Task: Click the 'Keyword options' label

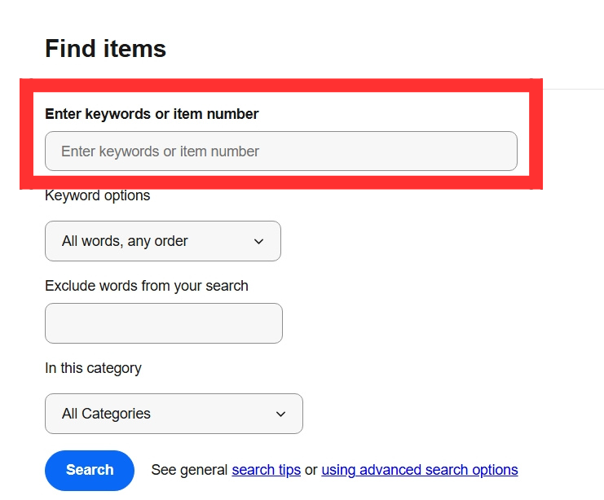Action: (x=97, y=195)
